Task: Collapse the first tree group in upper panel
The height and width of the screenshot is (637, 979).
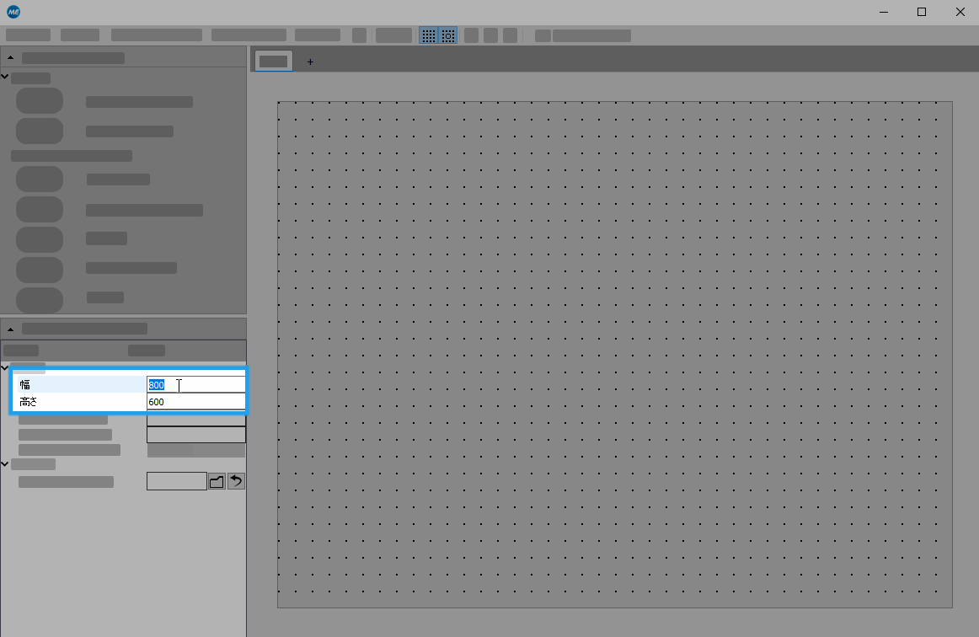Action: click(x=5, y=78)
